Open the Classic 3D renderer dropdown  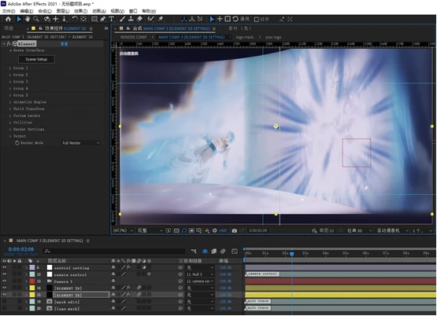359,230
